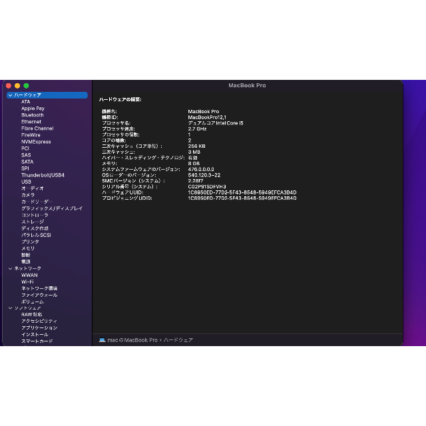Viewport: 426px width, 426px height.
Task: Click the C02P91SDFVH3 serial number
Action: point(207,186)
